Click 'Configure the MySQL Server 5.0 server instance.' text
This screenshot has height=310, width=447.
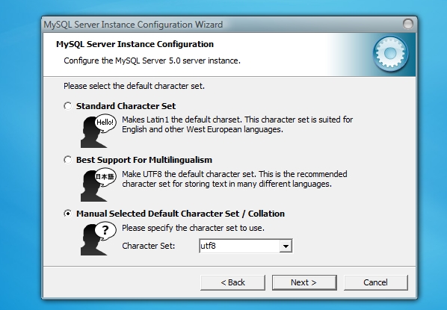[152, 61]
